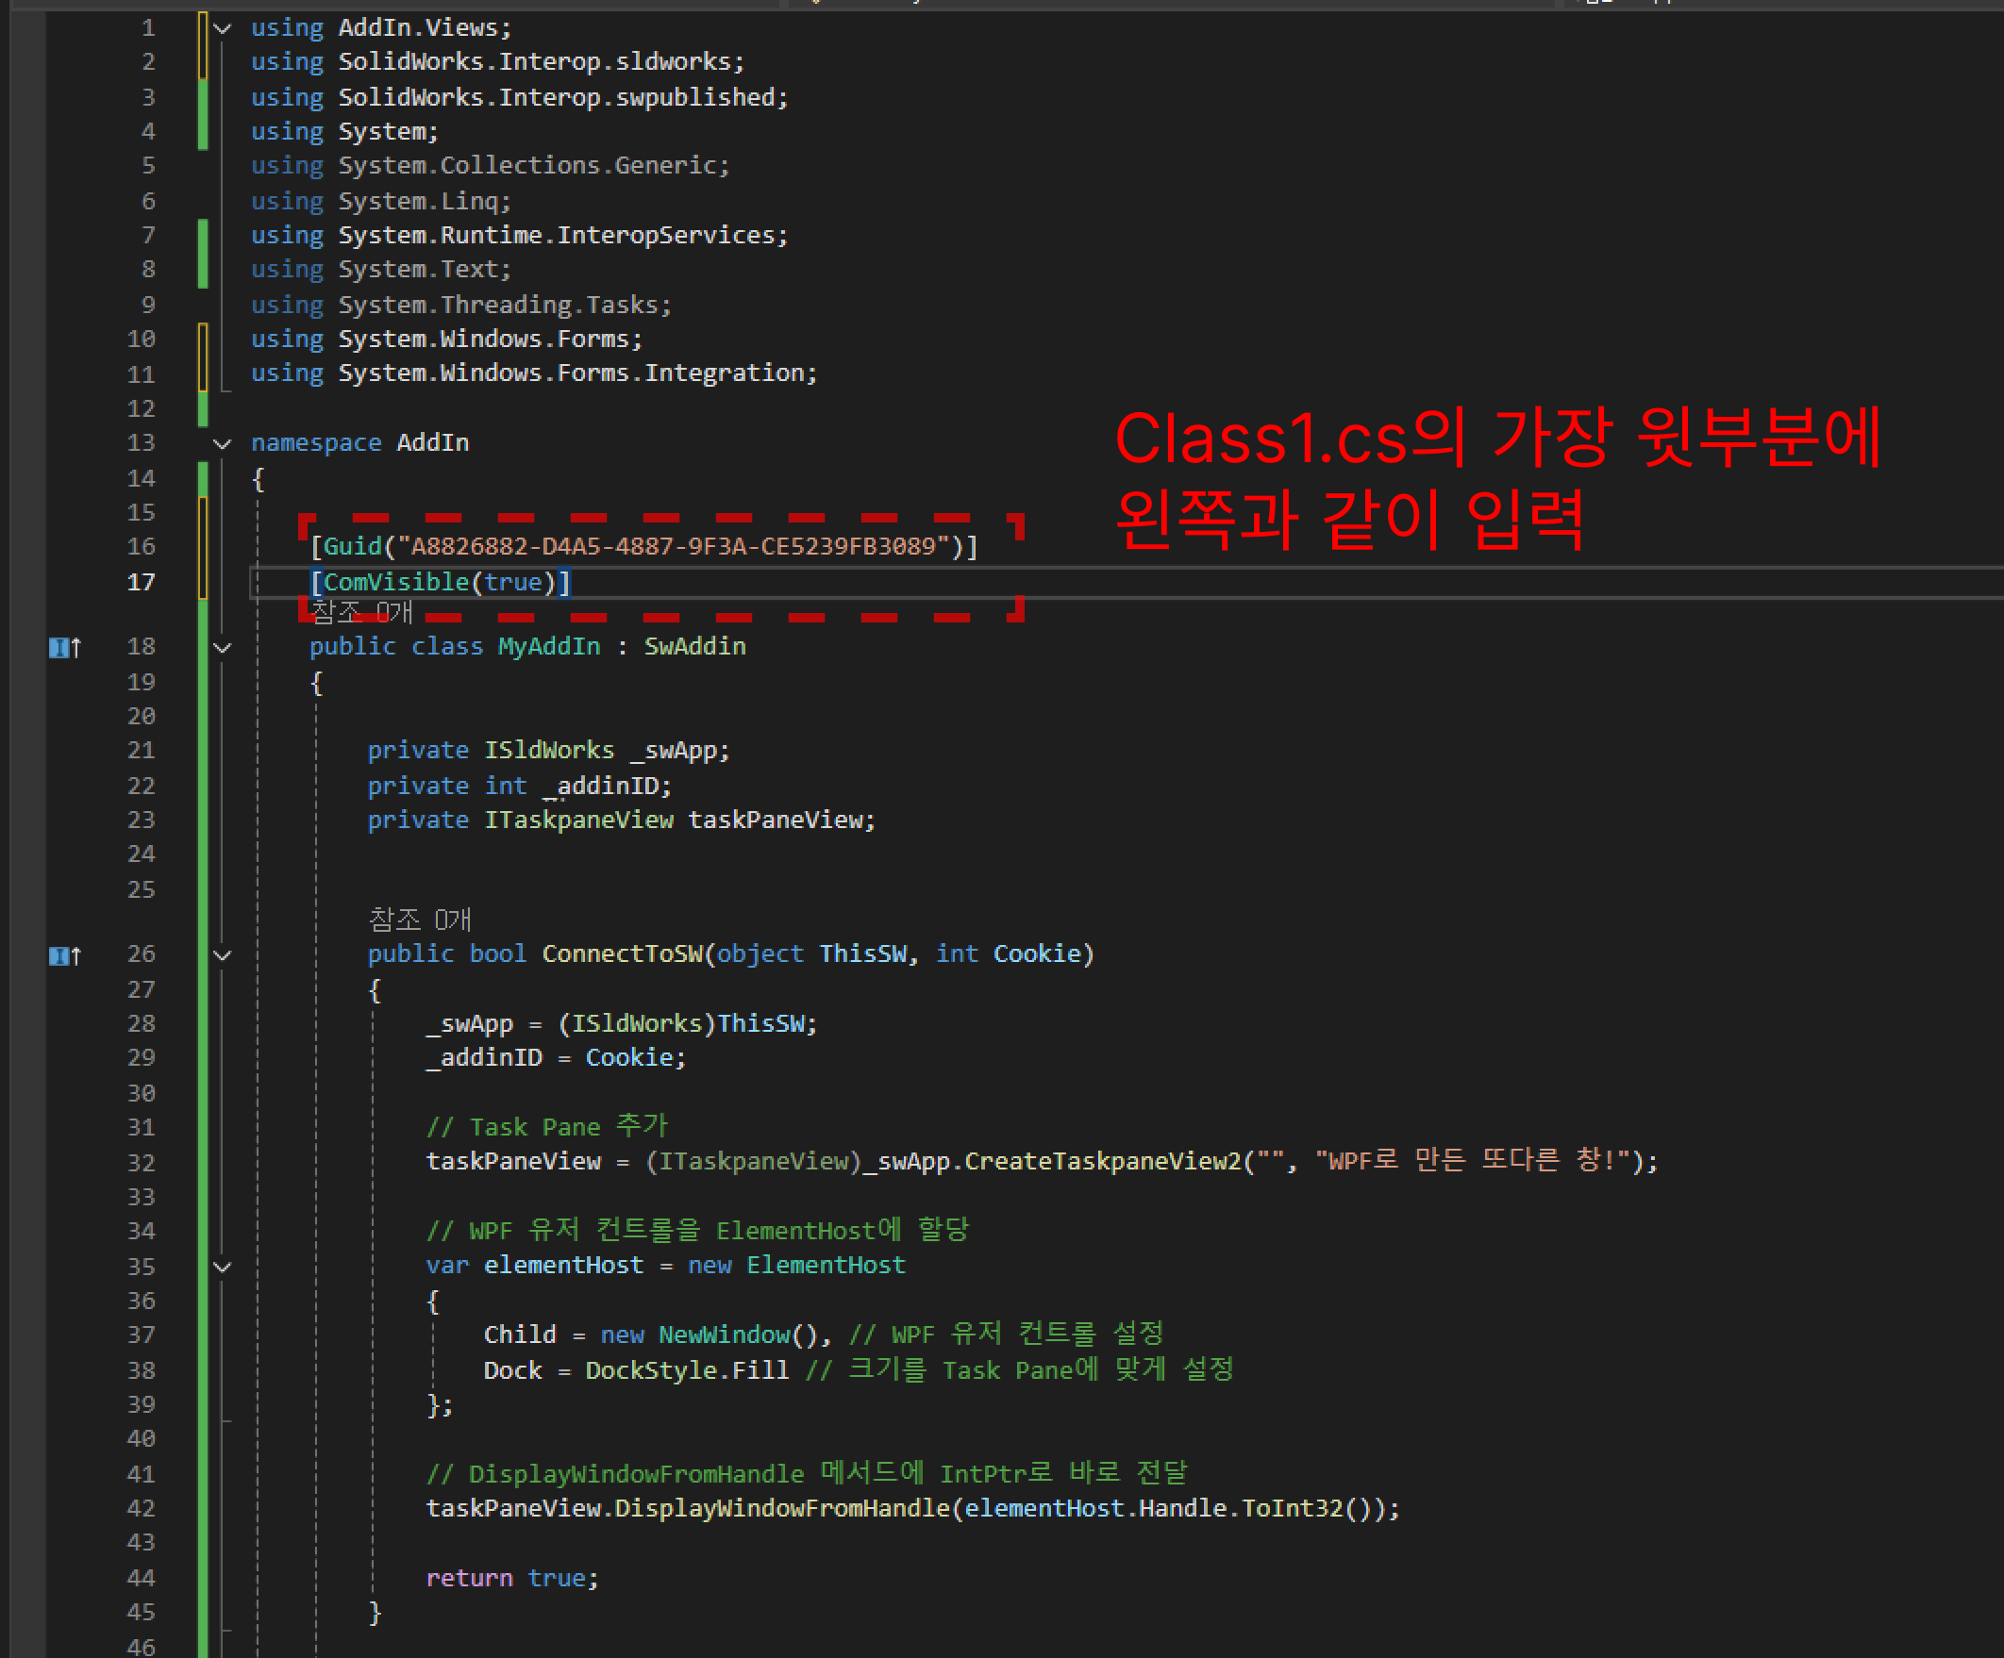Click the ConnectToSW method name
The height and width of the screenshot is (1658, 2004).
coord(622,954)
